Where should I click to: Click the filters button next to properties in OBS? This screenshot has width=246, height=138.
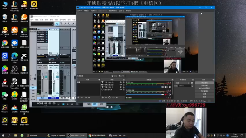121,76
